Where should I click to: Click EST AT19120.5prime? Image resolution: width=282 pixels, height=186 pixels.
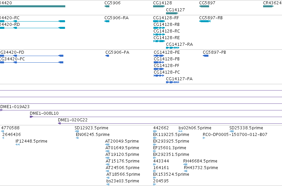pos(107,158)
